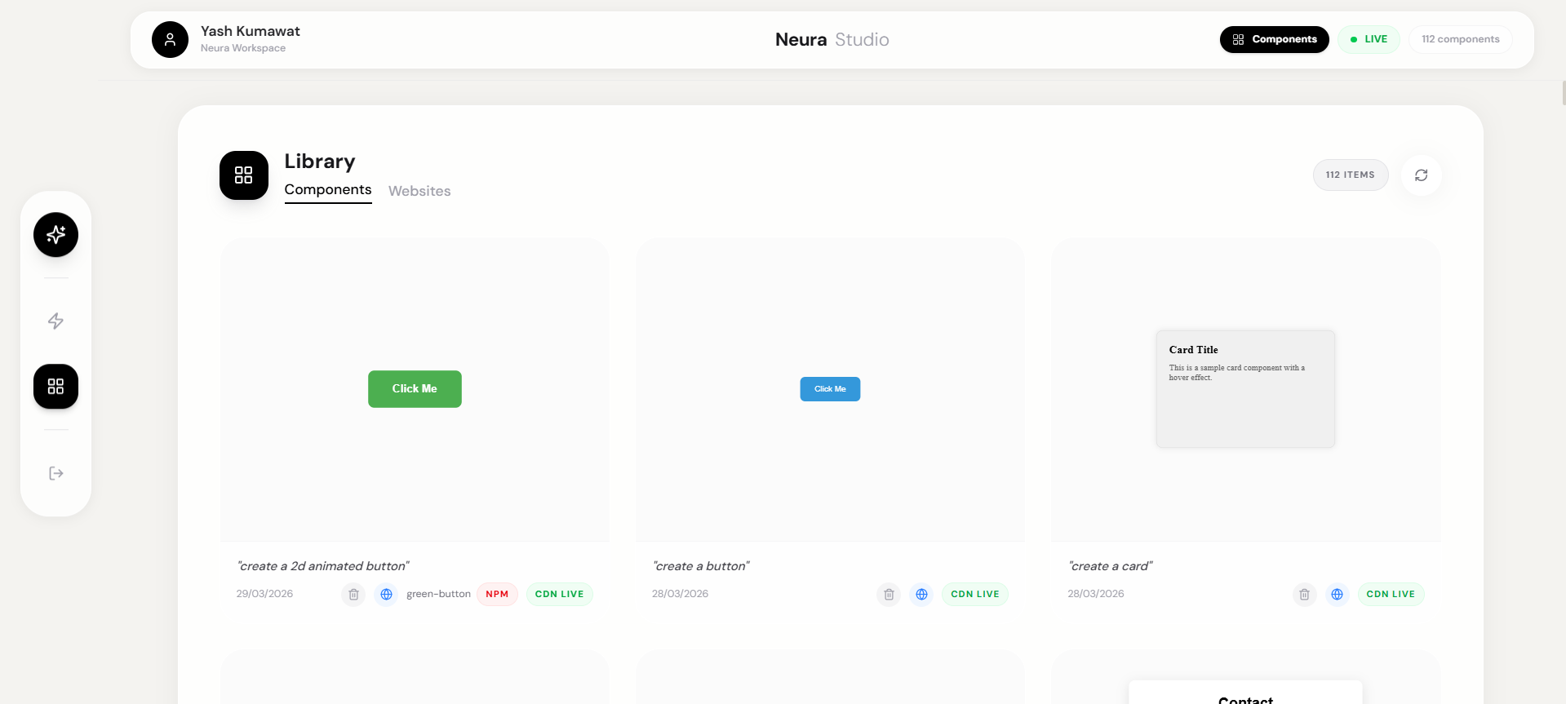Click the "create a card" prompt text
The height and width of the screenshot is (704, 1566).
point(1110,566)
